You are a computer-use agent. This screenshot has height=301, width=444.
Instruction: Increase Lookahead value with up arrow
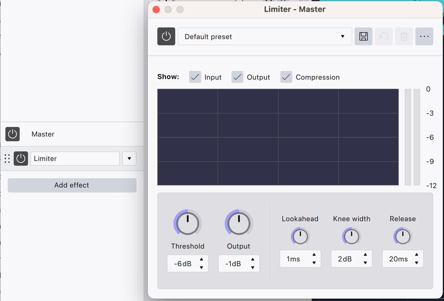314,255
